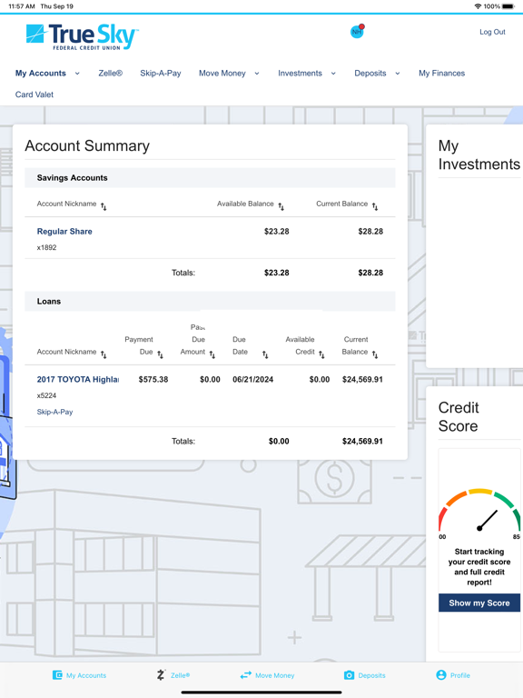Screen dimensions: 523x698
Task: Click account number x1892
Action: pos(46,247)
